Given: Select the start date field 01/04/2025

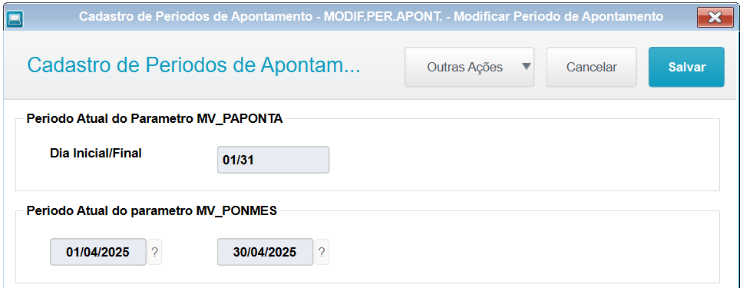Looking at the screenshot, I should click(x=98, y=252).
